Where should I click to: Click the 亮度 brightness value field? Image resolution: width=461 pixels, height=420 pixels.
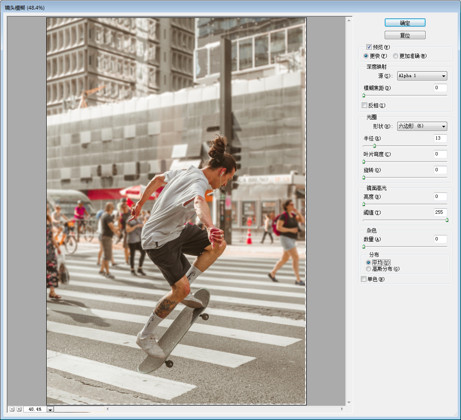pos(441,196)
